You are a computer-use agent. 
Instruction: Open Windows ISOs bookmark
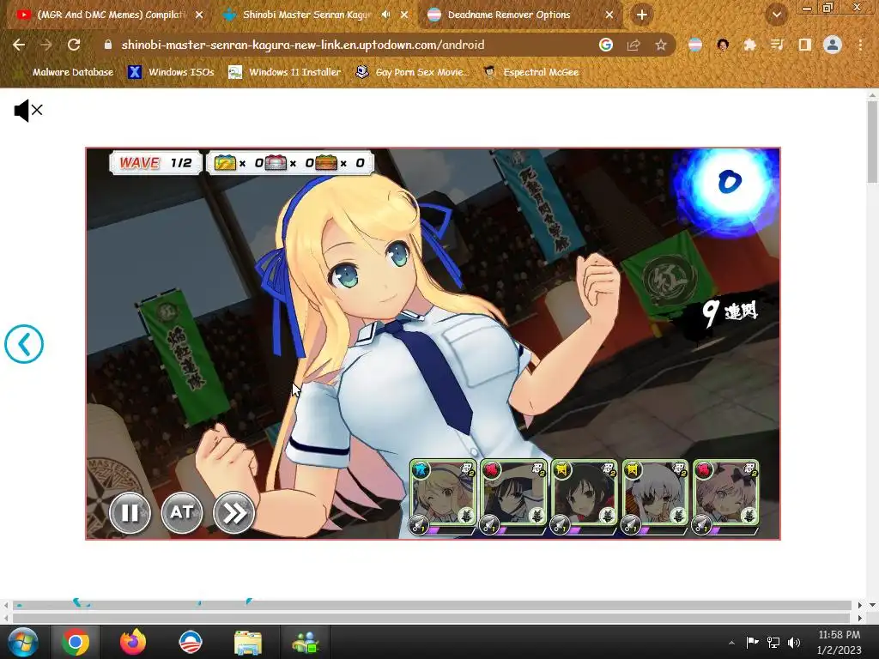point(171,72)
